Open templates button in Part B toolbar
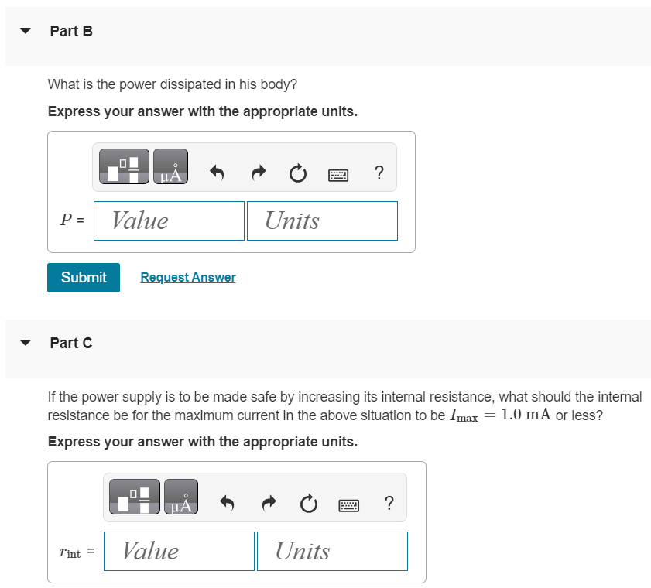This screenshot has width=651, height=588. [124, 166]
